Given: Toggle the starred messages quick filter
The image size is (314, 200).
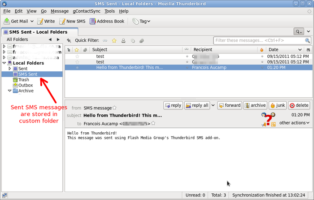Looking at the screenshot, I should click(x=114, y=41).
